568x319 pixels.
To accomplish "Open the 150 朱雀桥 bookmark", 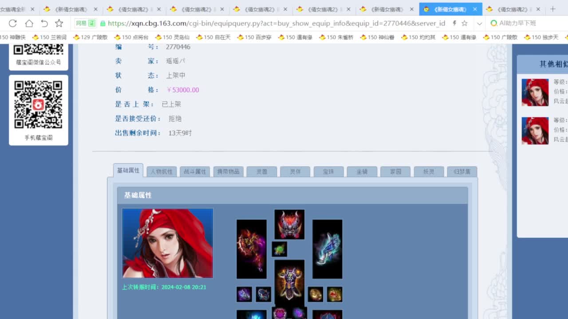I will tap(336, 37).
